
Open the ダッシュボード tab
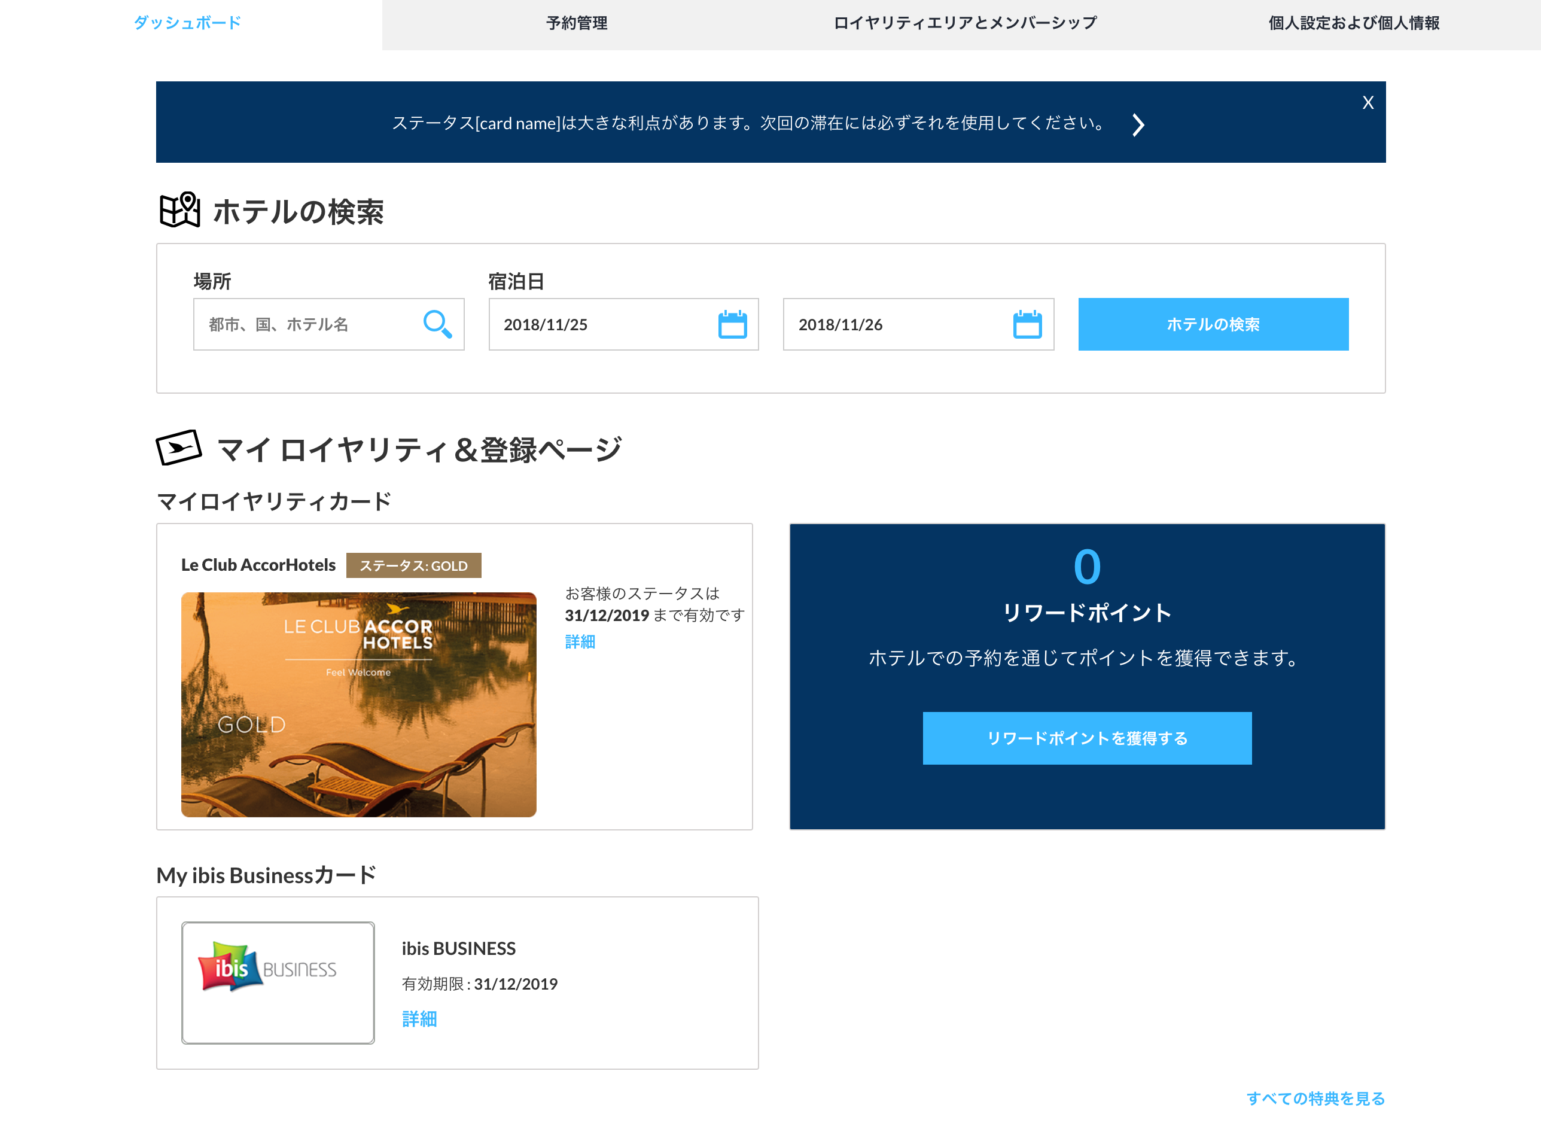[x=187, y=23]
